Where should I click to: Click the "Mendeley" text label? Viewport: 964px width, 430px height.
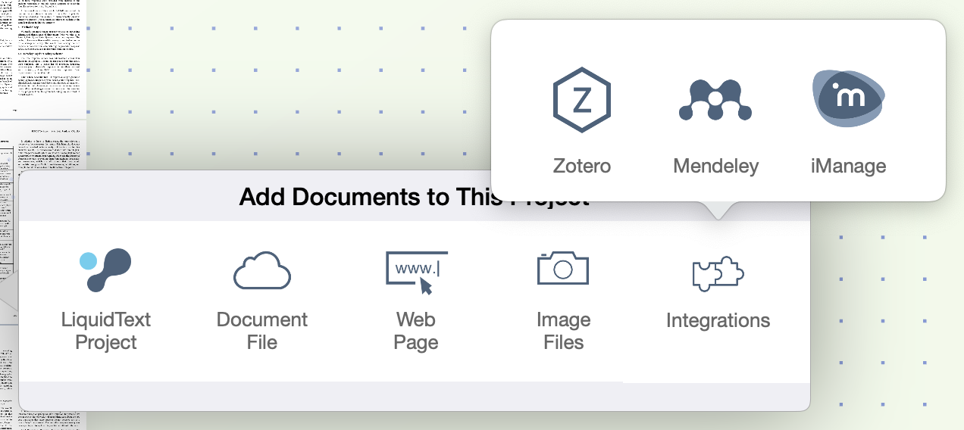click(x=715, y=165)
